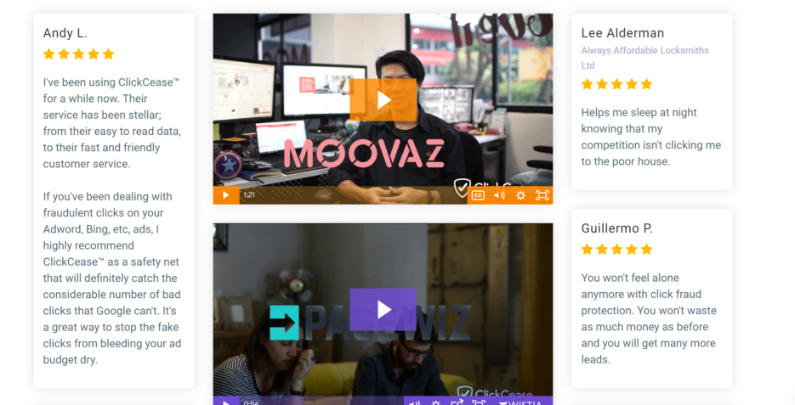Seek in the Moovaz video progress bar
795x405 pixels.
[353, 195]
